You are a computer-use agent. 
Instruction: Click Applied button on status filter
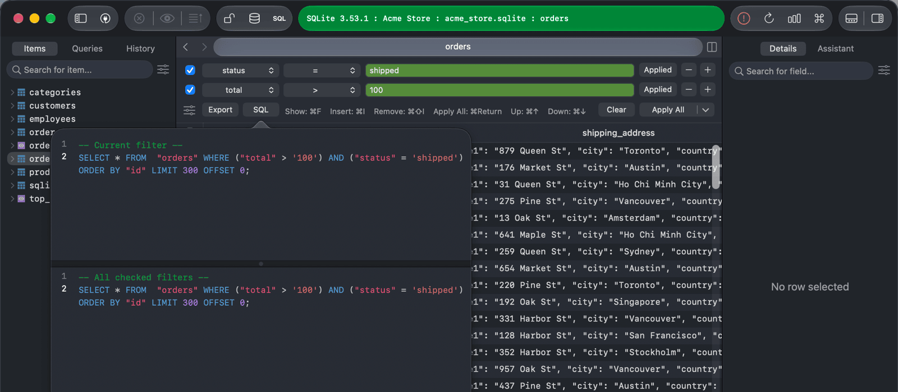pyautogui.click(x=658, y=70)
